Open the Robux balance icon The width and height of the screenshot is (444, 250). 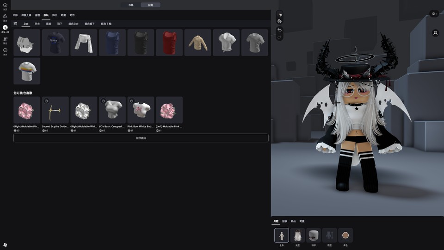[434, 14]
